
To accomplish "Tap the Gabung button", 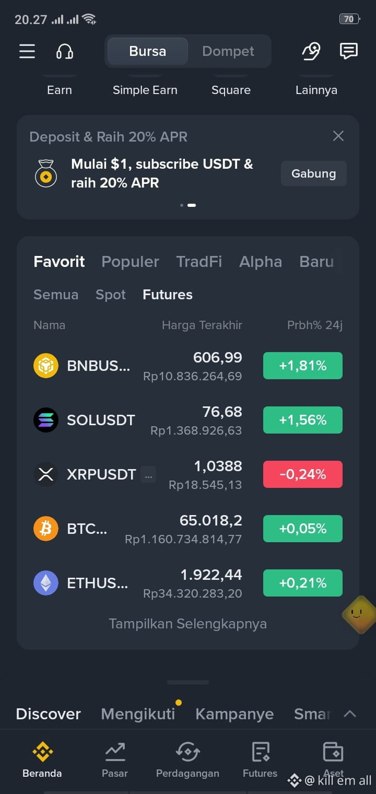I will (x=314, y=173).
